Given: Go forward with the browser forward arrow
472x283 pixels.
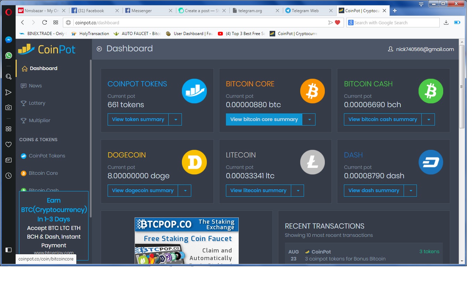Looking at the screenshot, I should click(33, 23).
